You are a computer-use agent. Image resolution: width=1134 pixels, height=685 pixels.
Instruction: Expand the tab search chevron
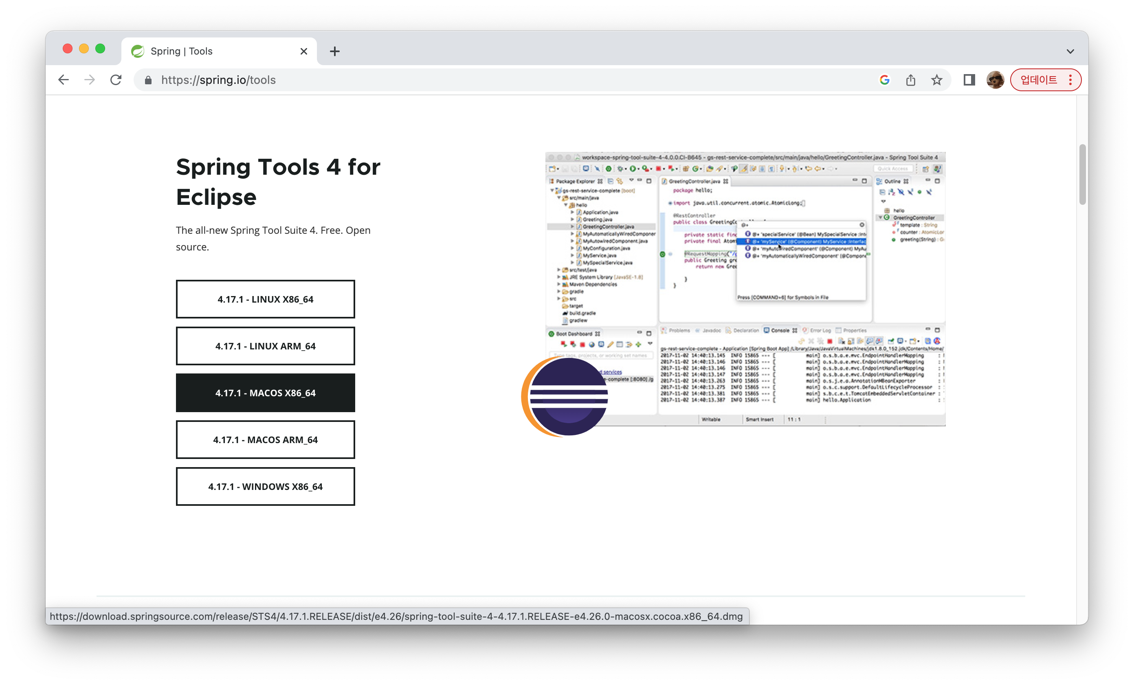point(1070,52)
